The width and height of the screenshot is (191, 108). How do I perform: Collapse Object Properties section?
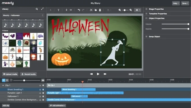146,18
